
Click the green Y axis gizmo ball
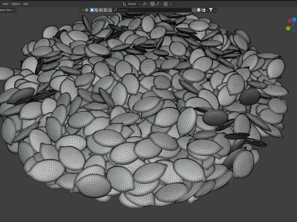(x=288, y=28)
